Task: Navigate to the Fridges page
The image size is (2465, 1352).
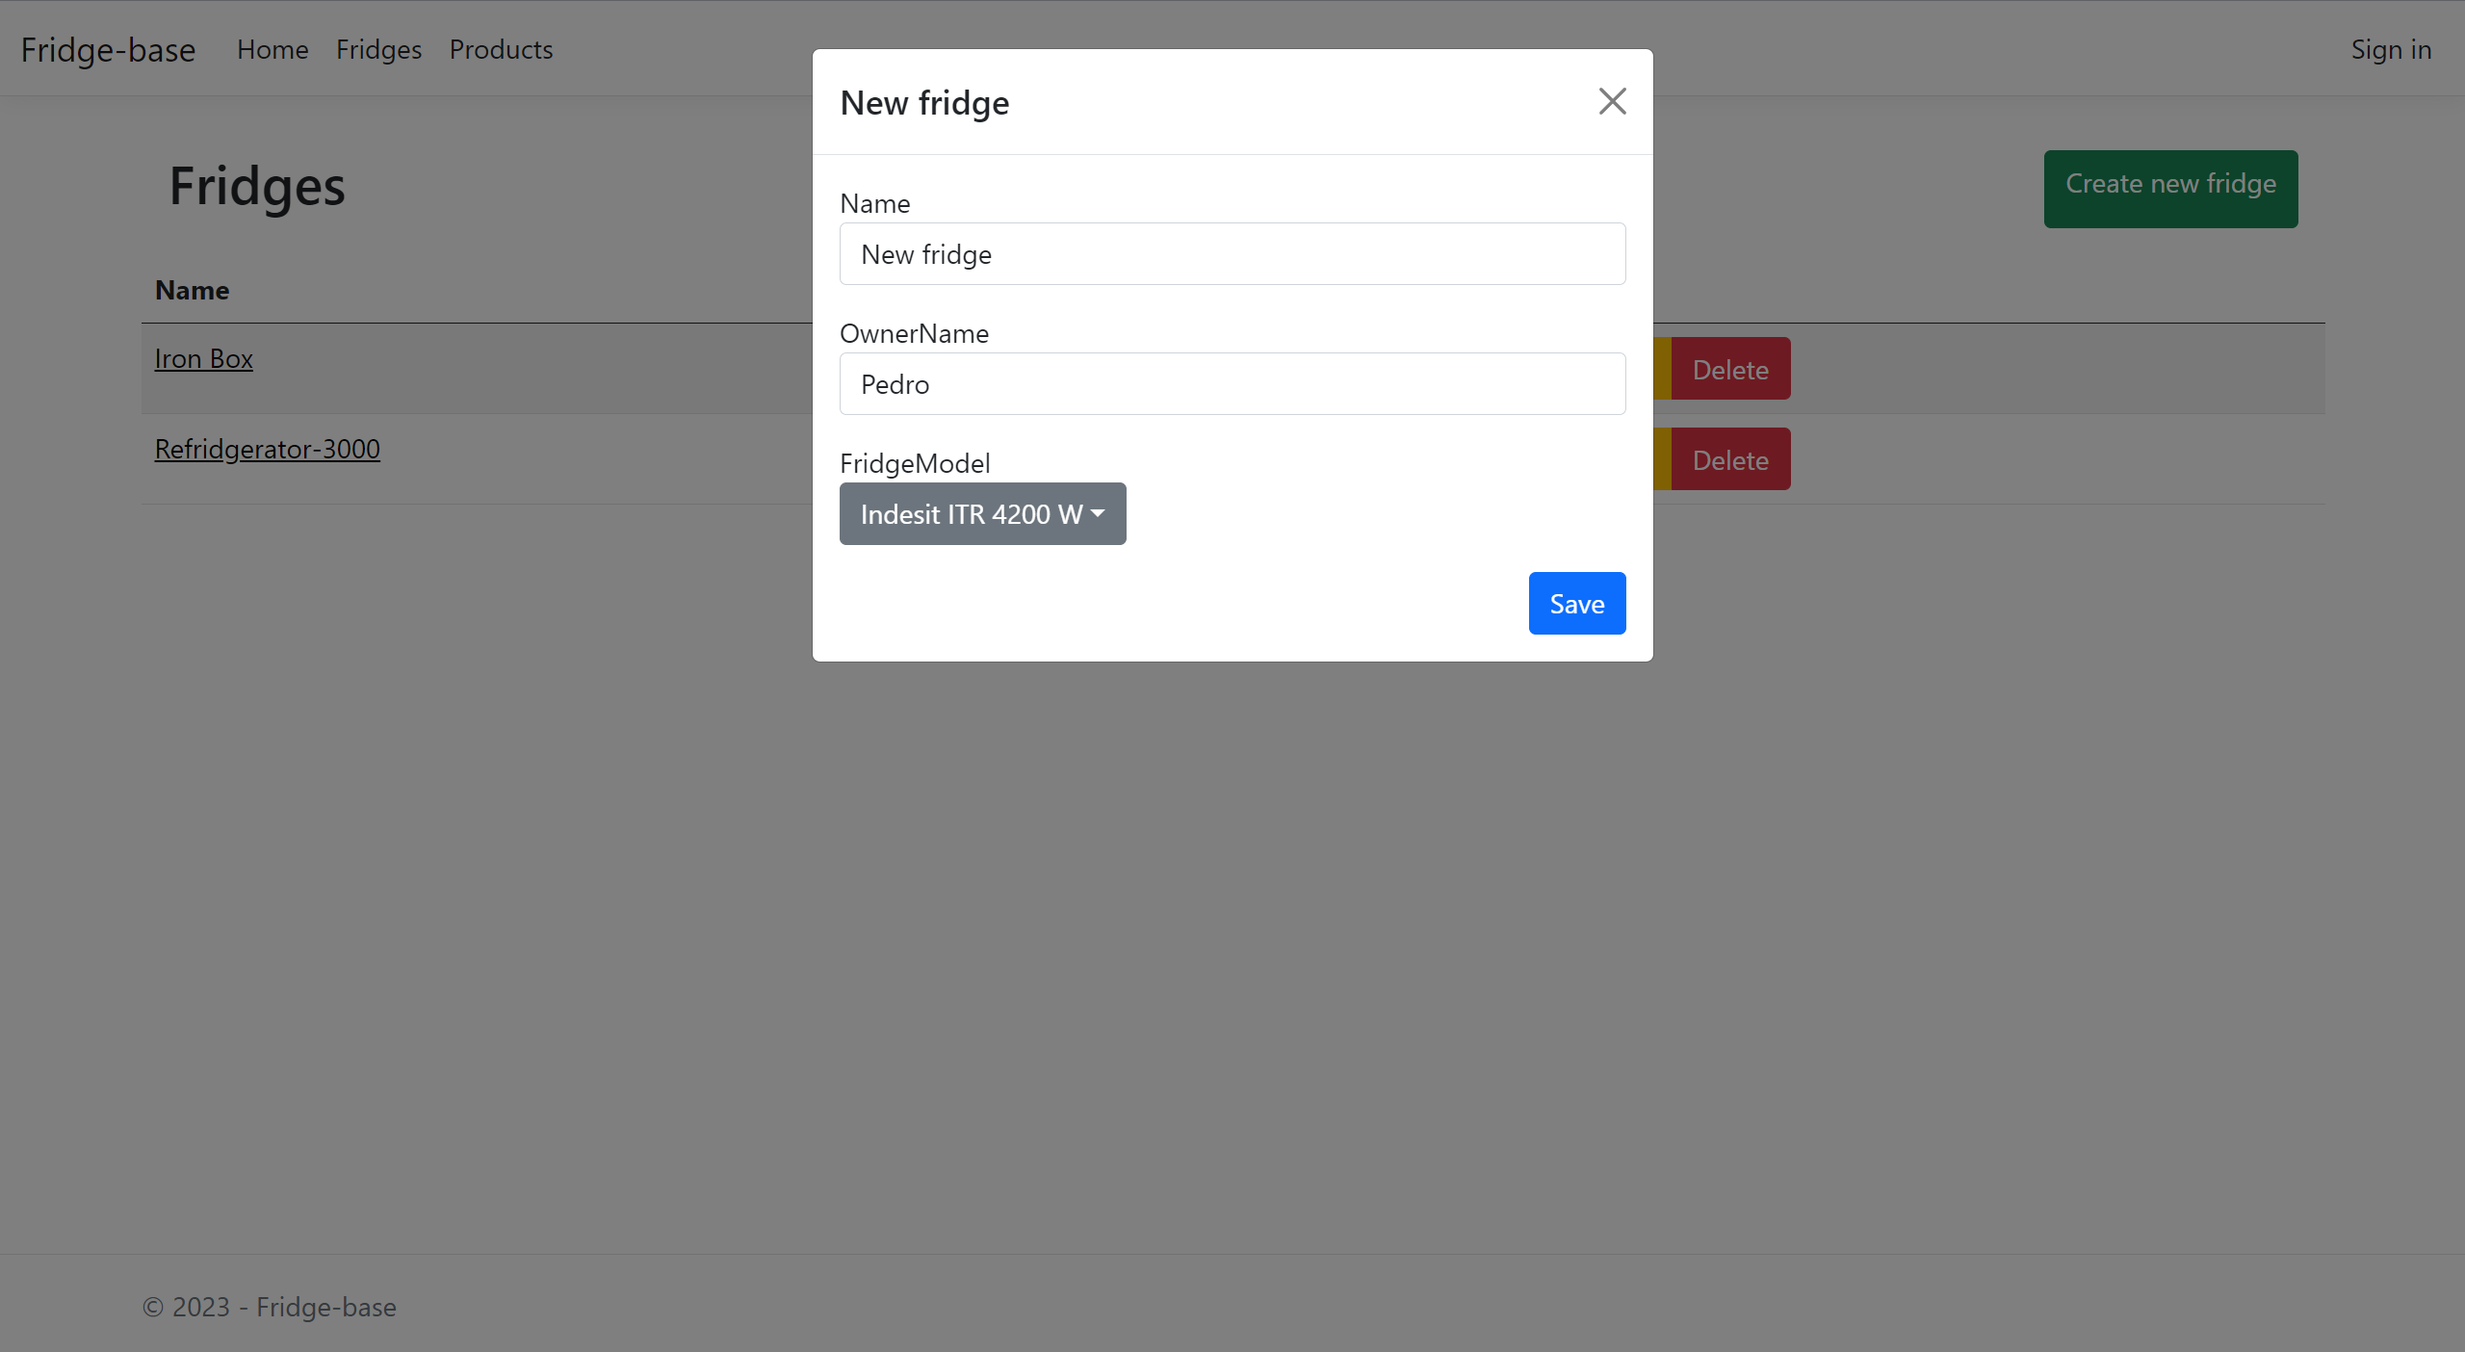Action: (377, 49)
